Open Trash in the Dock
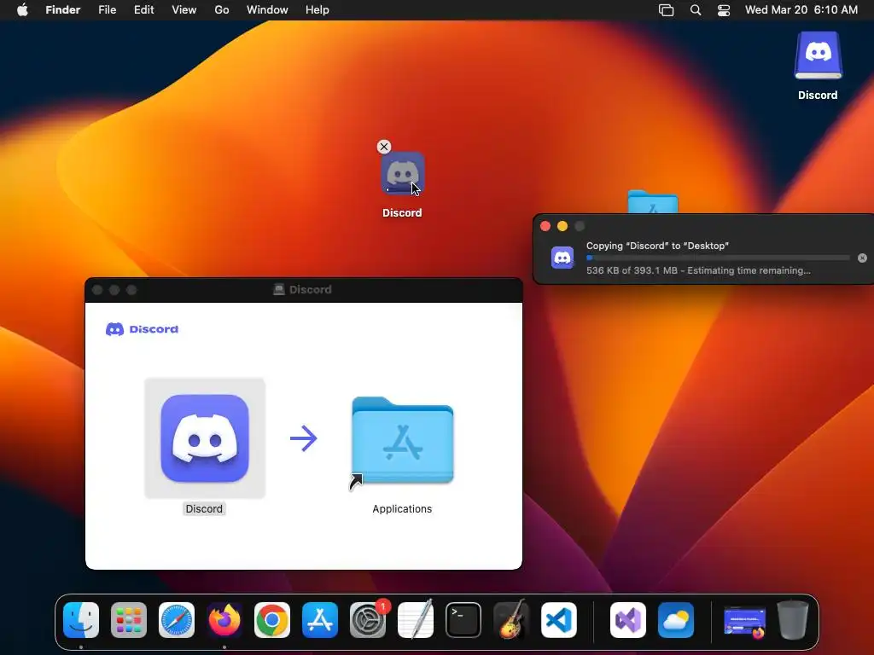The width and height of the screenshot is (874, 655). [793, 620]
